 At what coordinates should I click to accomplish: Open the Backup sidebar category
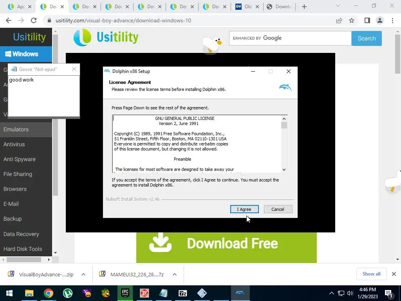click(x=26, y=219)
